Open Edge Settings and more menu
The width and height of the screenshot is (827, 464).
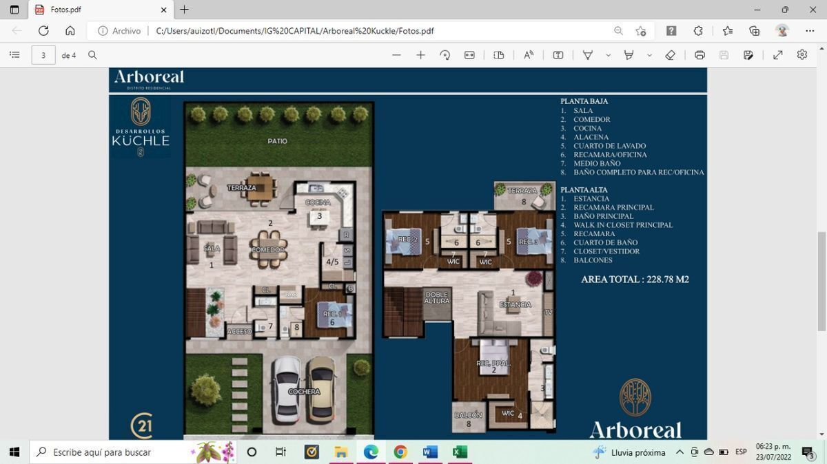coord(809,31)
